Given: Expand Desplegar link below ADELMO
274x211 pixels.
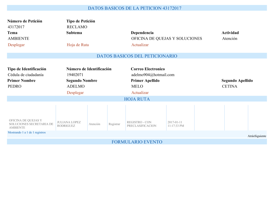Looking at the screenshot, I should click(x=75, y=93).
